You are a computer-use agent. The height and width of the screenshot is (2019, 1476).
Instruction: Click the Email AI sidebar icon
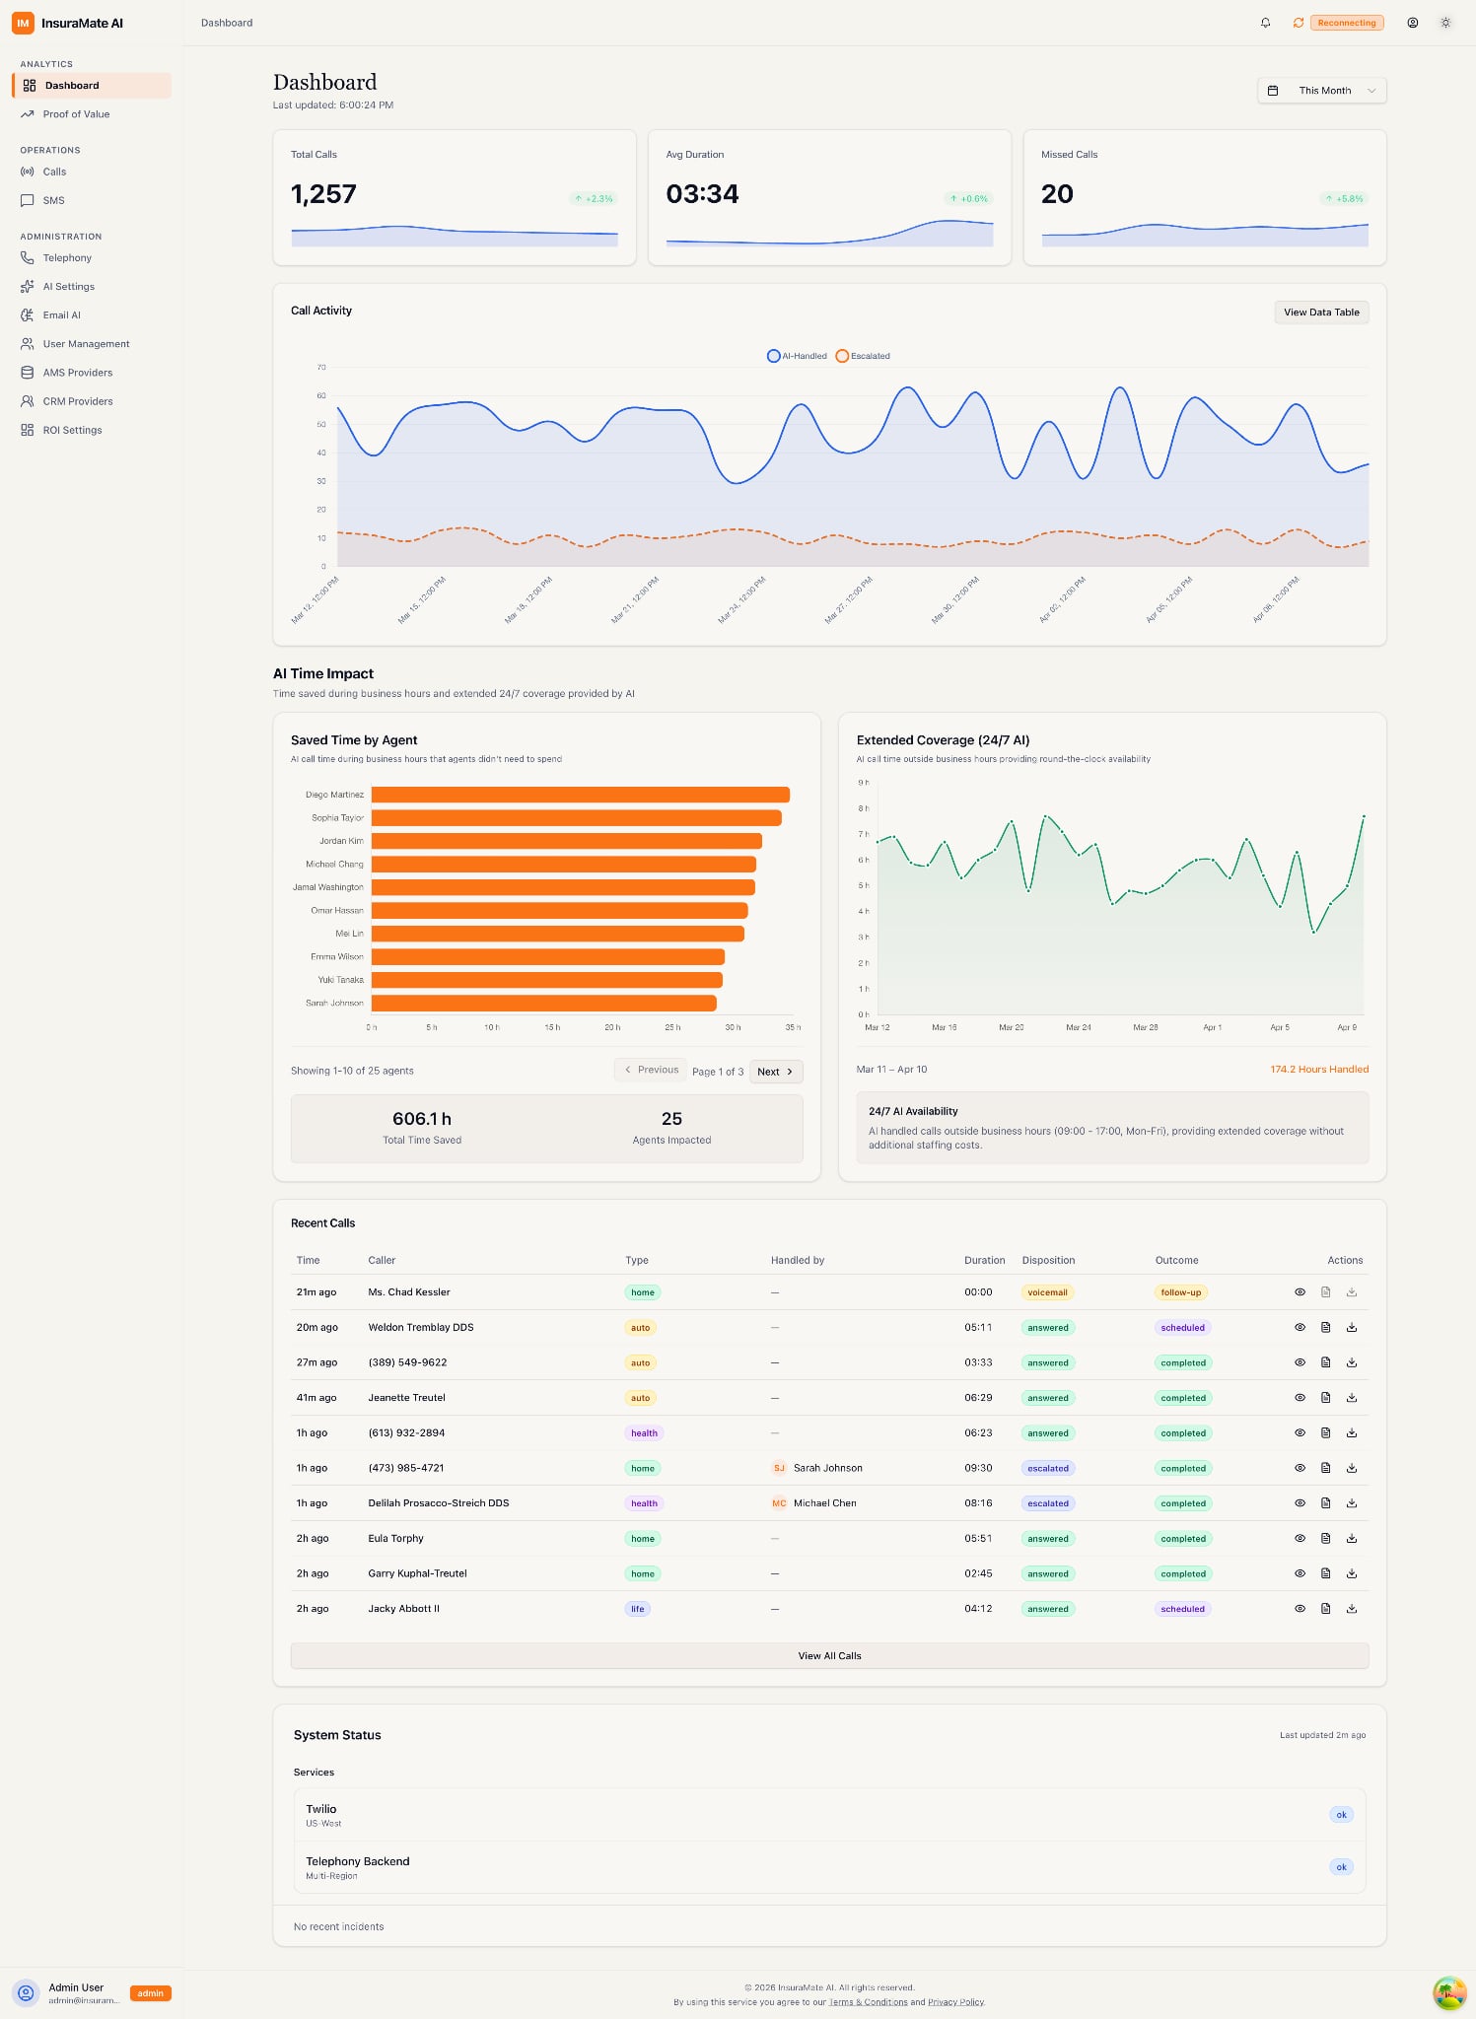pyautogui.click(x=28, y=315)
